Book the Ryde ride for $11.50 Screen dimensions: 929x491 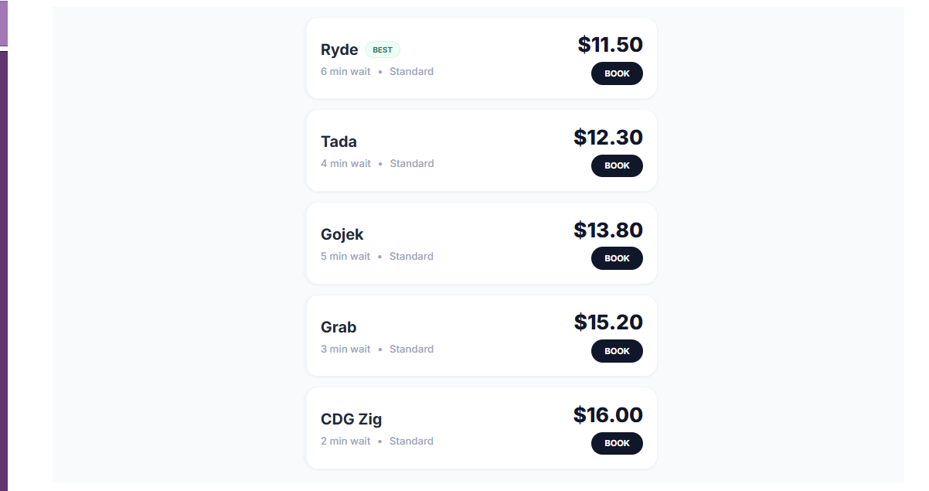coord(617,73)
